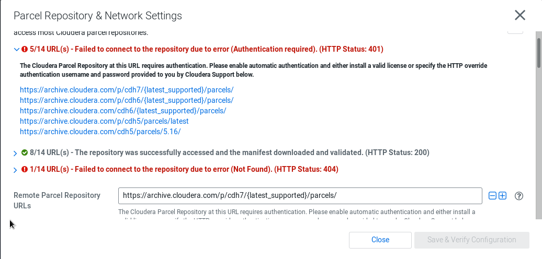Open help for Remote Parcel Repository URLs

pos(519,196)
